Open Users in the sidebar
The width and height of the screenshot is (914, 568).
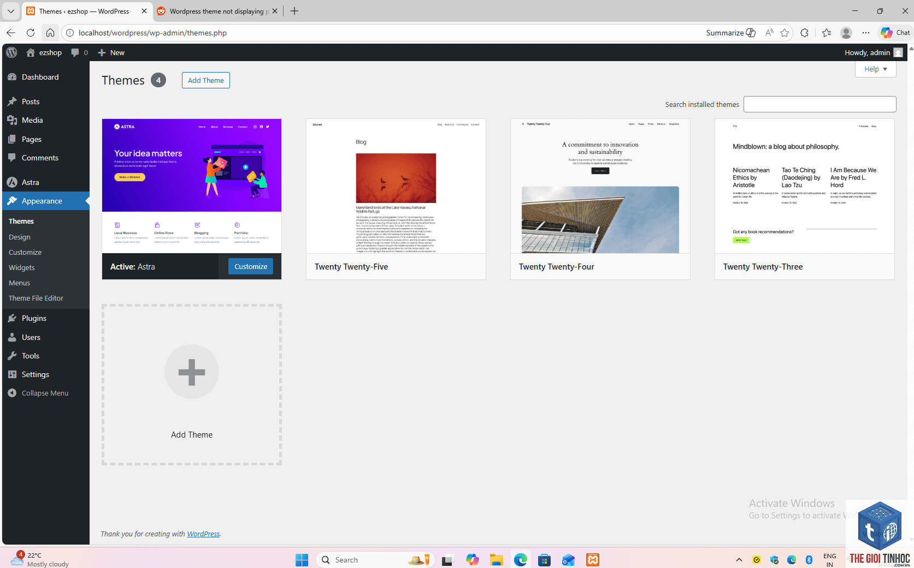click(46, 337)
